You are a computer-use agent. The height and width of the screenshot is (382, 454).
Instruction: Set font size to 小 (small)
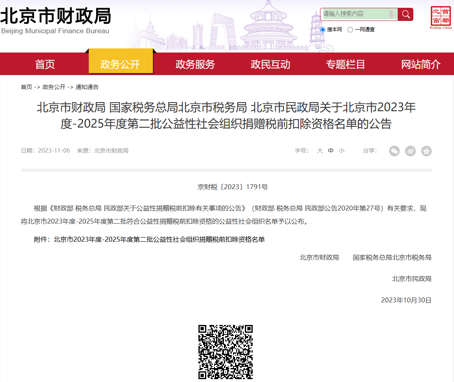pyautogui.click(x=341, y=151)
